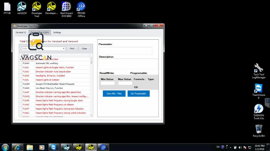This screenshot has width=270, height=151.
Task: Click the Find button
Action: [x=72, y=48]
